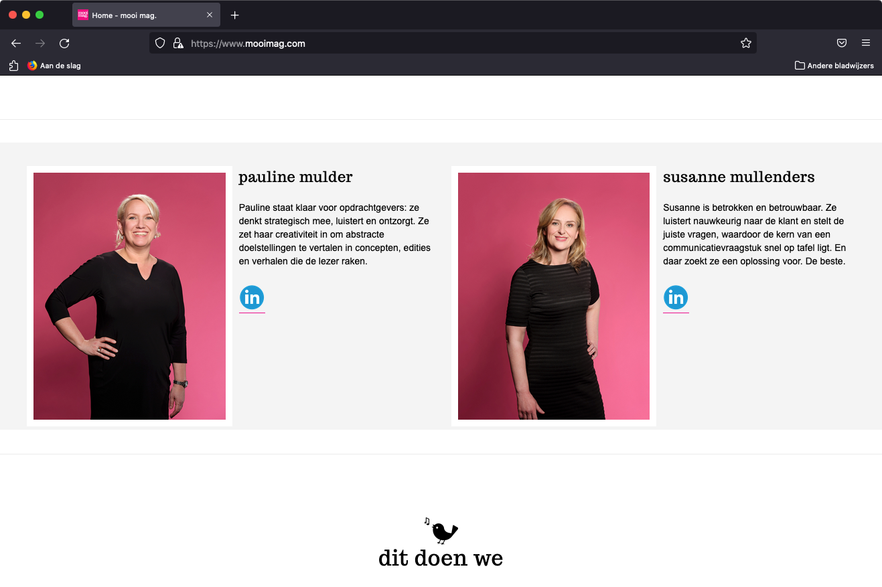The image size is (882, 587).
Task: Click the mooimag.com address bar
Action: tap(453, 44)
